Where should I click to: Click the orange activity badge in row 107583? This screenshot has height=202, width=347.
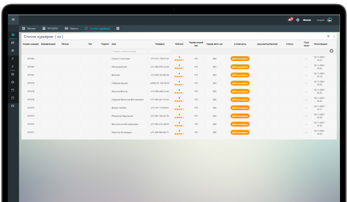[240, 59]
